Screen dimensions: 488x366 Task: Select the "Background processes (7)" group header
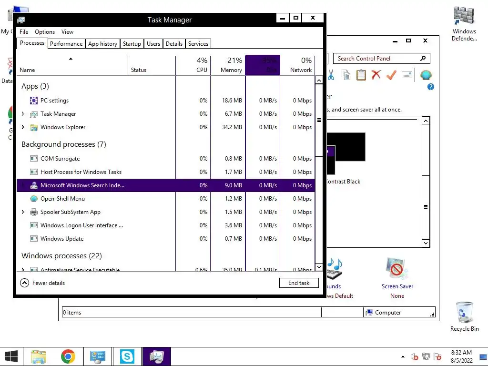click(64, 144)
